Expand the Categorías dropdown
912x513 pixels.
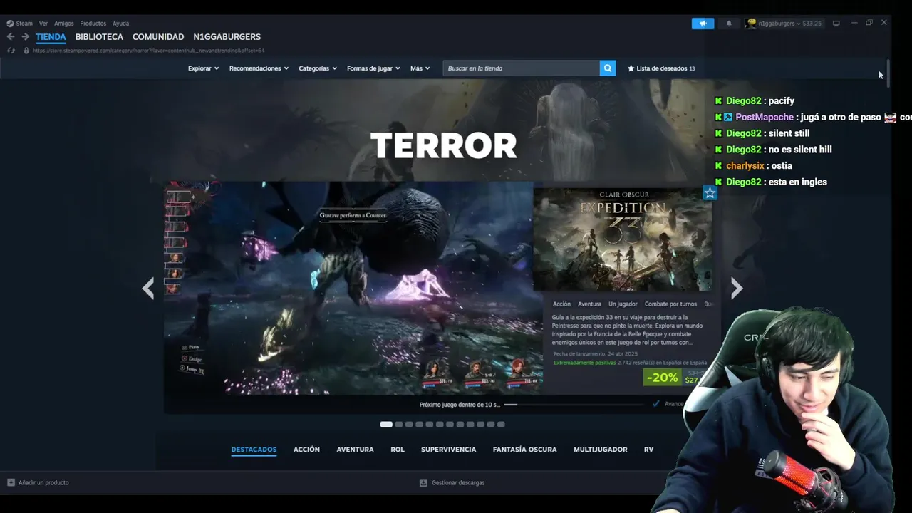(x=318, y=68)
